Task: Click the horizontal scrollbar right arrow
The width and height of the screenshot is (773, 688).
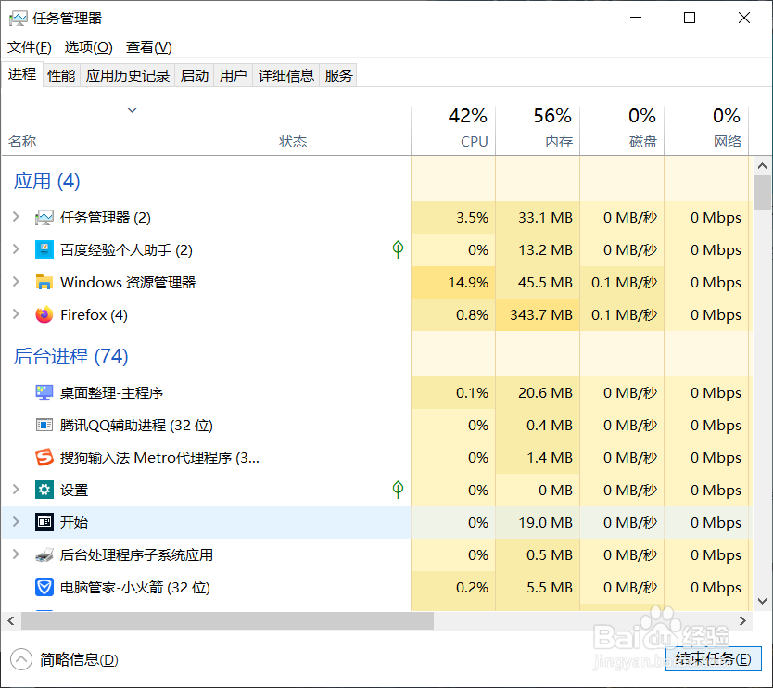Action: (x=742, y=621)
